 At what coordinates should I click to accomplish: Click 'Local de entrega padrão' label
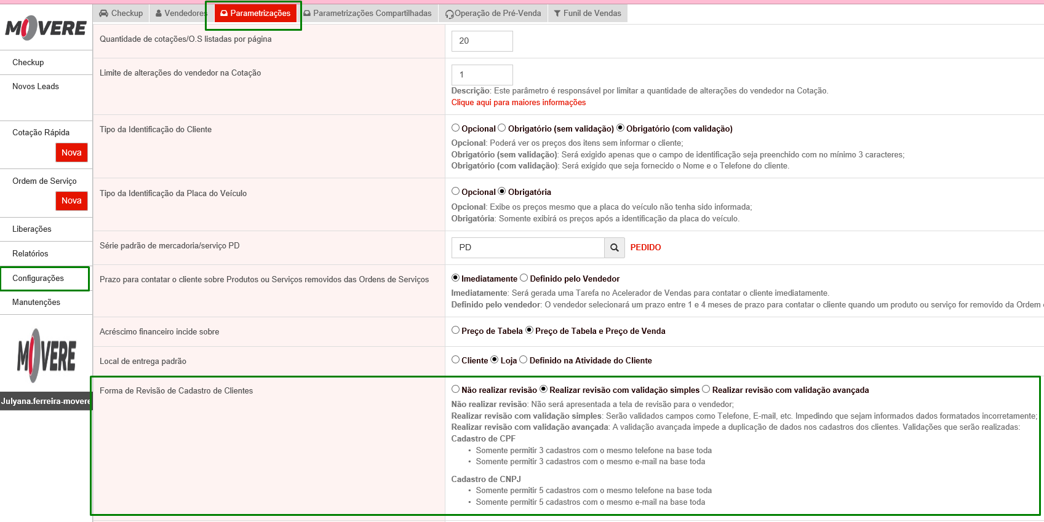coord(143,362)
